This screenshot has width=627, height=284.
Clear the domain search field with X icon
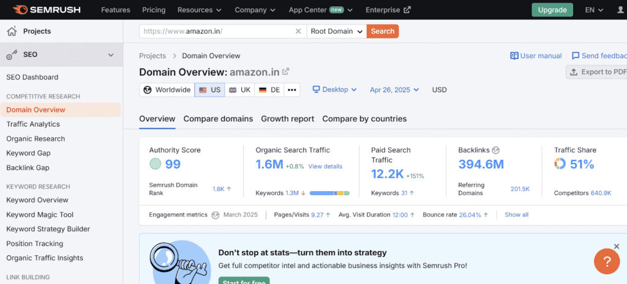point(298,31)
